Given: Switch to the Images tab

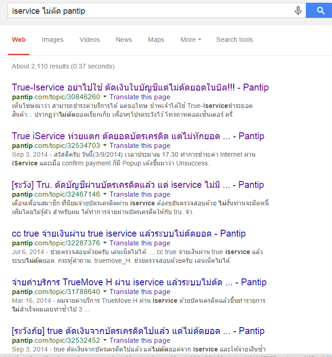Looking at the screenshot, I should tap(52, 40).
